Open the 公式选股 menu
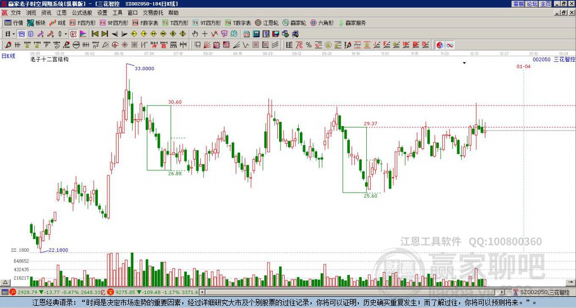 point(82,13)
